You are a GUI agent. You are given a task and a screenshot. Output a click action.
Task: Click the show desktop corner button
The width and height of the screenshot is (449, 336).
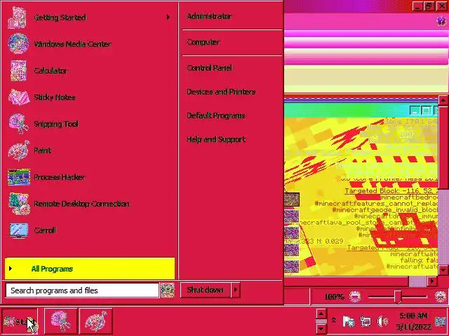click(441, 321)
